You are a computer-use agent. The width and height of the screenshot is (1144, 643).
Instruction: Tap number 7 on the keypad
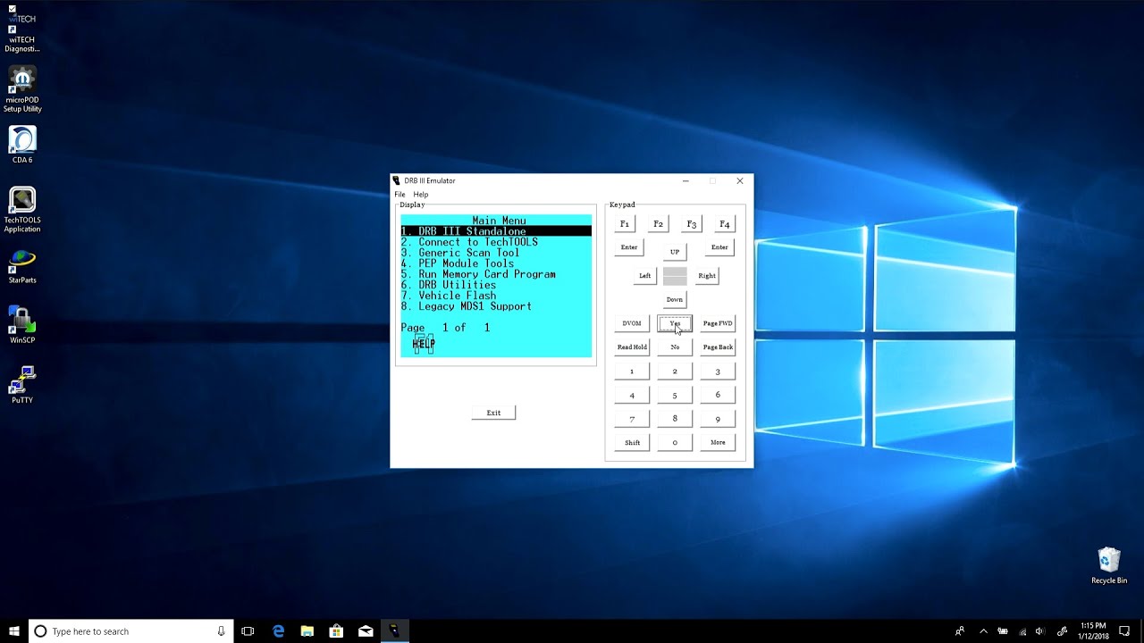click(632, 419)
